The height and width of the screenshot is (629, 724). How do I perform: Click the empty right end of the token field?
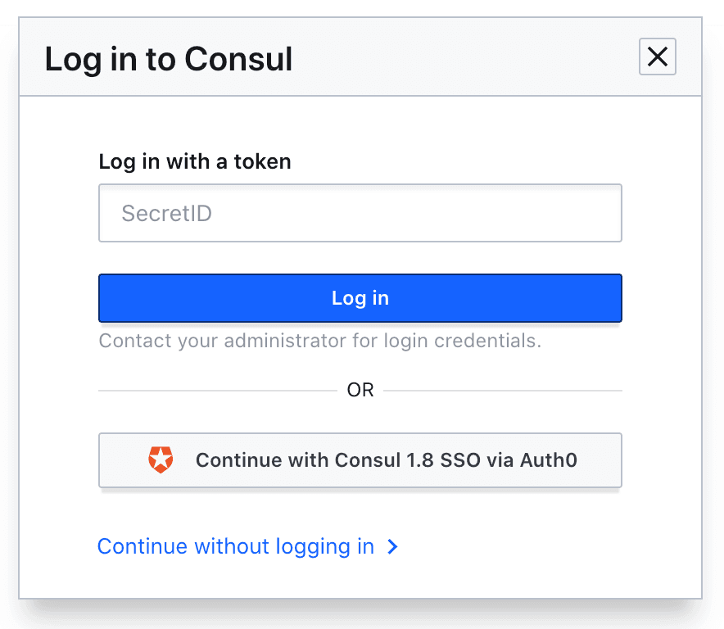(573, 214)
